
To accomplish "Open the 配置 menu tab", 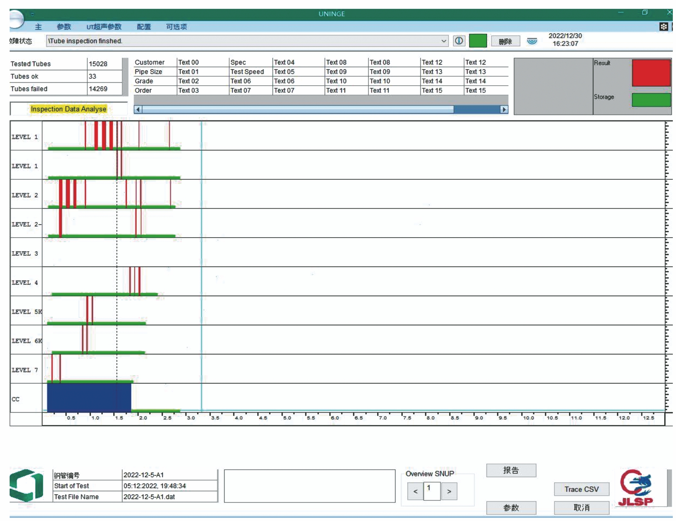I will click(144, 27).
